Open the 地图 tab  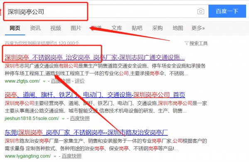click(178, 28)
